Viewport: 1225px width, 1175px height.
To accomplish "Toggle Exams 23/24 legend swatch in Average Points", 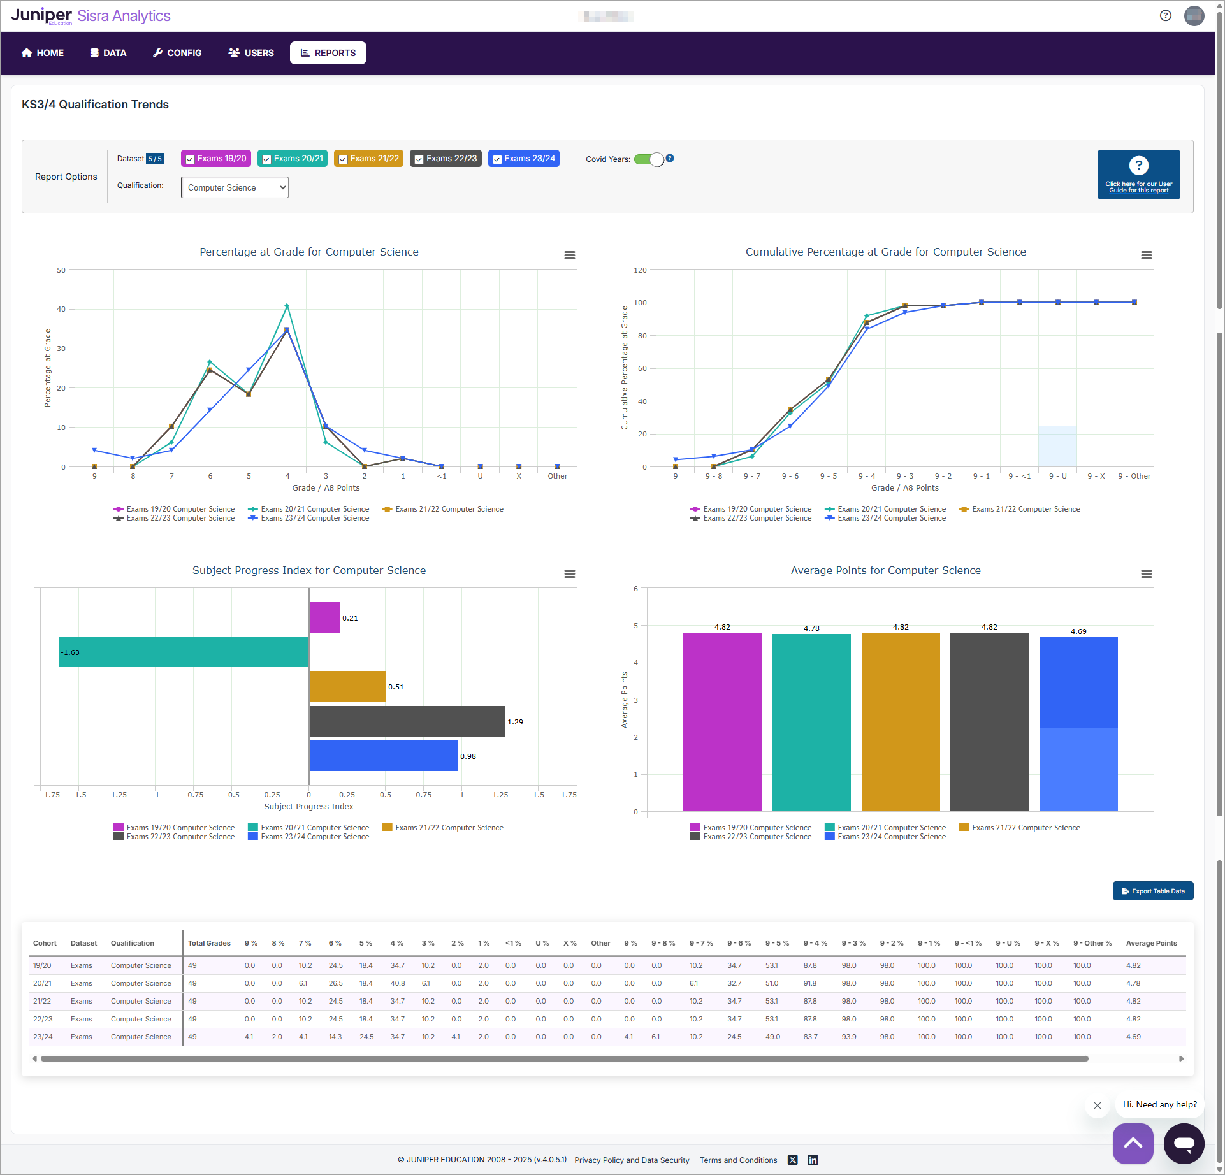I will pos(829,837).
